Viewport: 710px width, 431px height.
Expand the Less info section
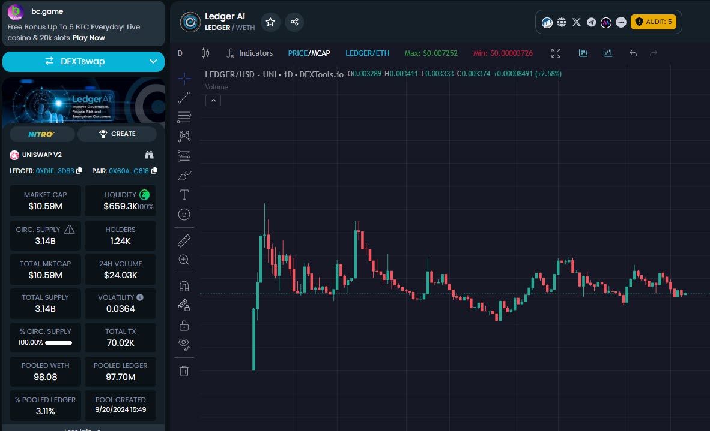[83, 428]
